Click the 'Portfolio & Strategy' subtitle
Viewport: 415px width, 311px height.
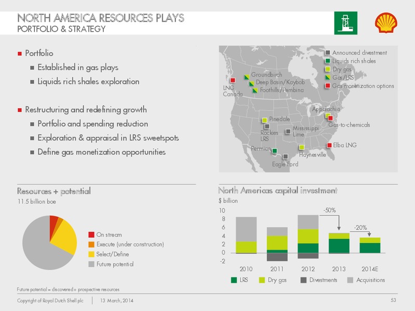tap(61, 29)
